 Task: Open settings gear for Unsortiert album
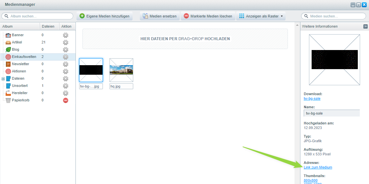pyautogui.click(x=65, y=86)
